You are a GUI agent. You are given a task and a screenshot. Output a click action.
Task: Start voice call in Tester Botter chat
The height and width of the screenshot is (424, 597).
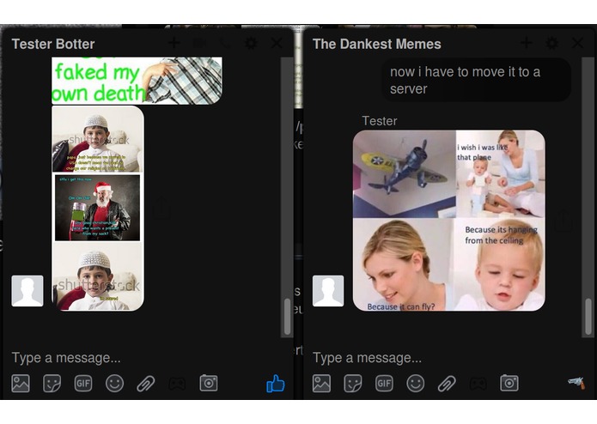225,43
